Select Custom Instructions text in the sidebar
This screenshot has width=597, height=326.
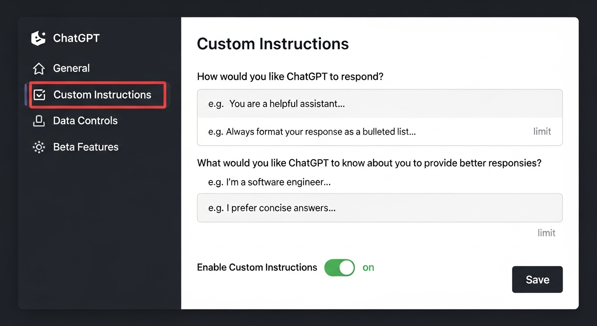pyautogui.click(x=102, y=95)
